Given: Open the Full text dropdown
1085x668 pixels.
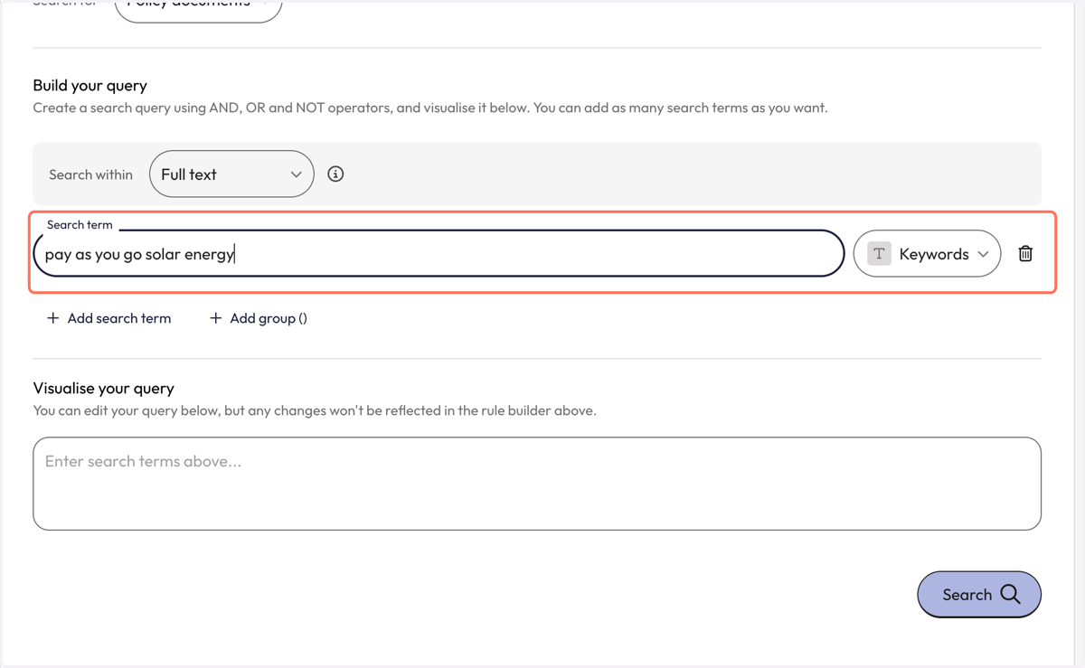Looking at the screenshot, I should (231, 174).
